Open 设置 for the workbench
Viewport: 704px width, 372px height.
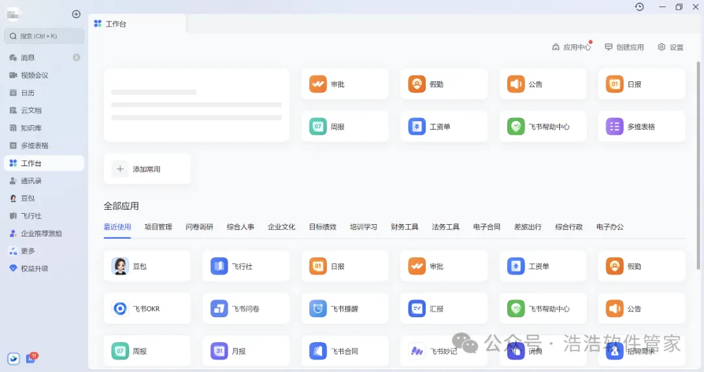pos(670,47)
